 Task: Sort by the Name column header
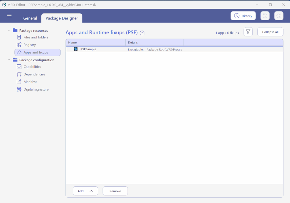pos(96,42)
